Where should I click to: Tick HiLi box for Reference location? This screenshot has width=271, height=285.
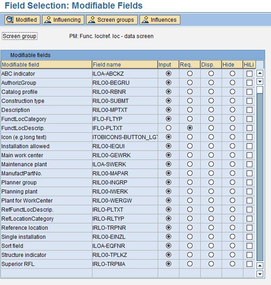249,227
